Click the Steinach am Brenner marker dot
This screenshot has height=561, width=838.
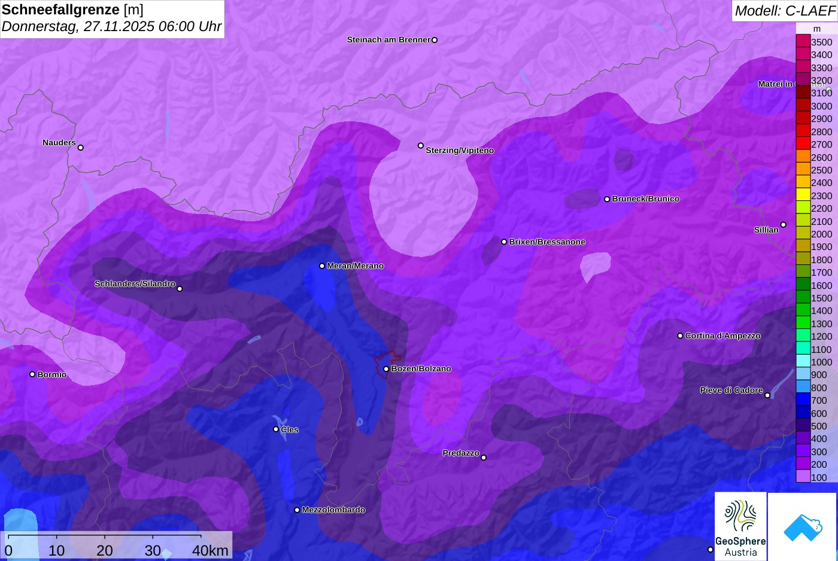coord(435,40)
